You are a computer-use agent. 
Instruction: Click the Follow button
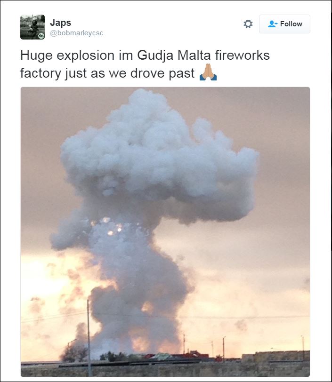(284, 24)
